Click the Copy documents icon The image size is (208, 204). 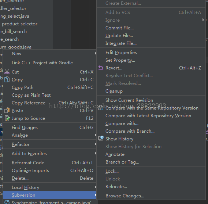7,79
